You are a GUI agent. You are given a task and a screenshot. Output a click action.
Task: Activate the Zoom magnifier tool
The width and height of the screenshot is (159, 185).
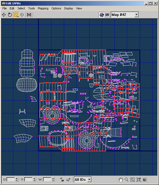(126, 179)
